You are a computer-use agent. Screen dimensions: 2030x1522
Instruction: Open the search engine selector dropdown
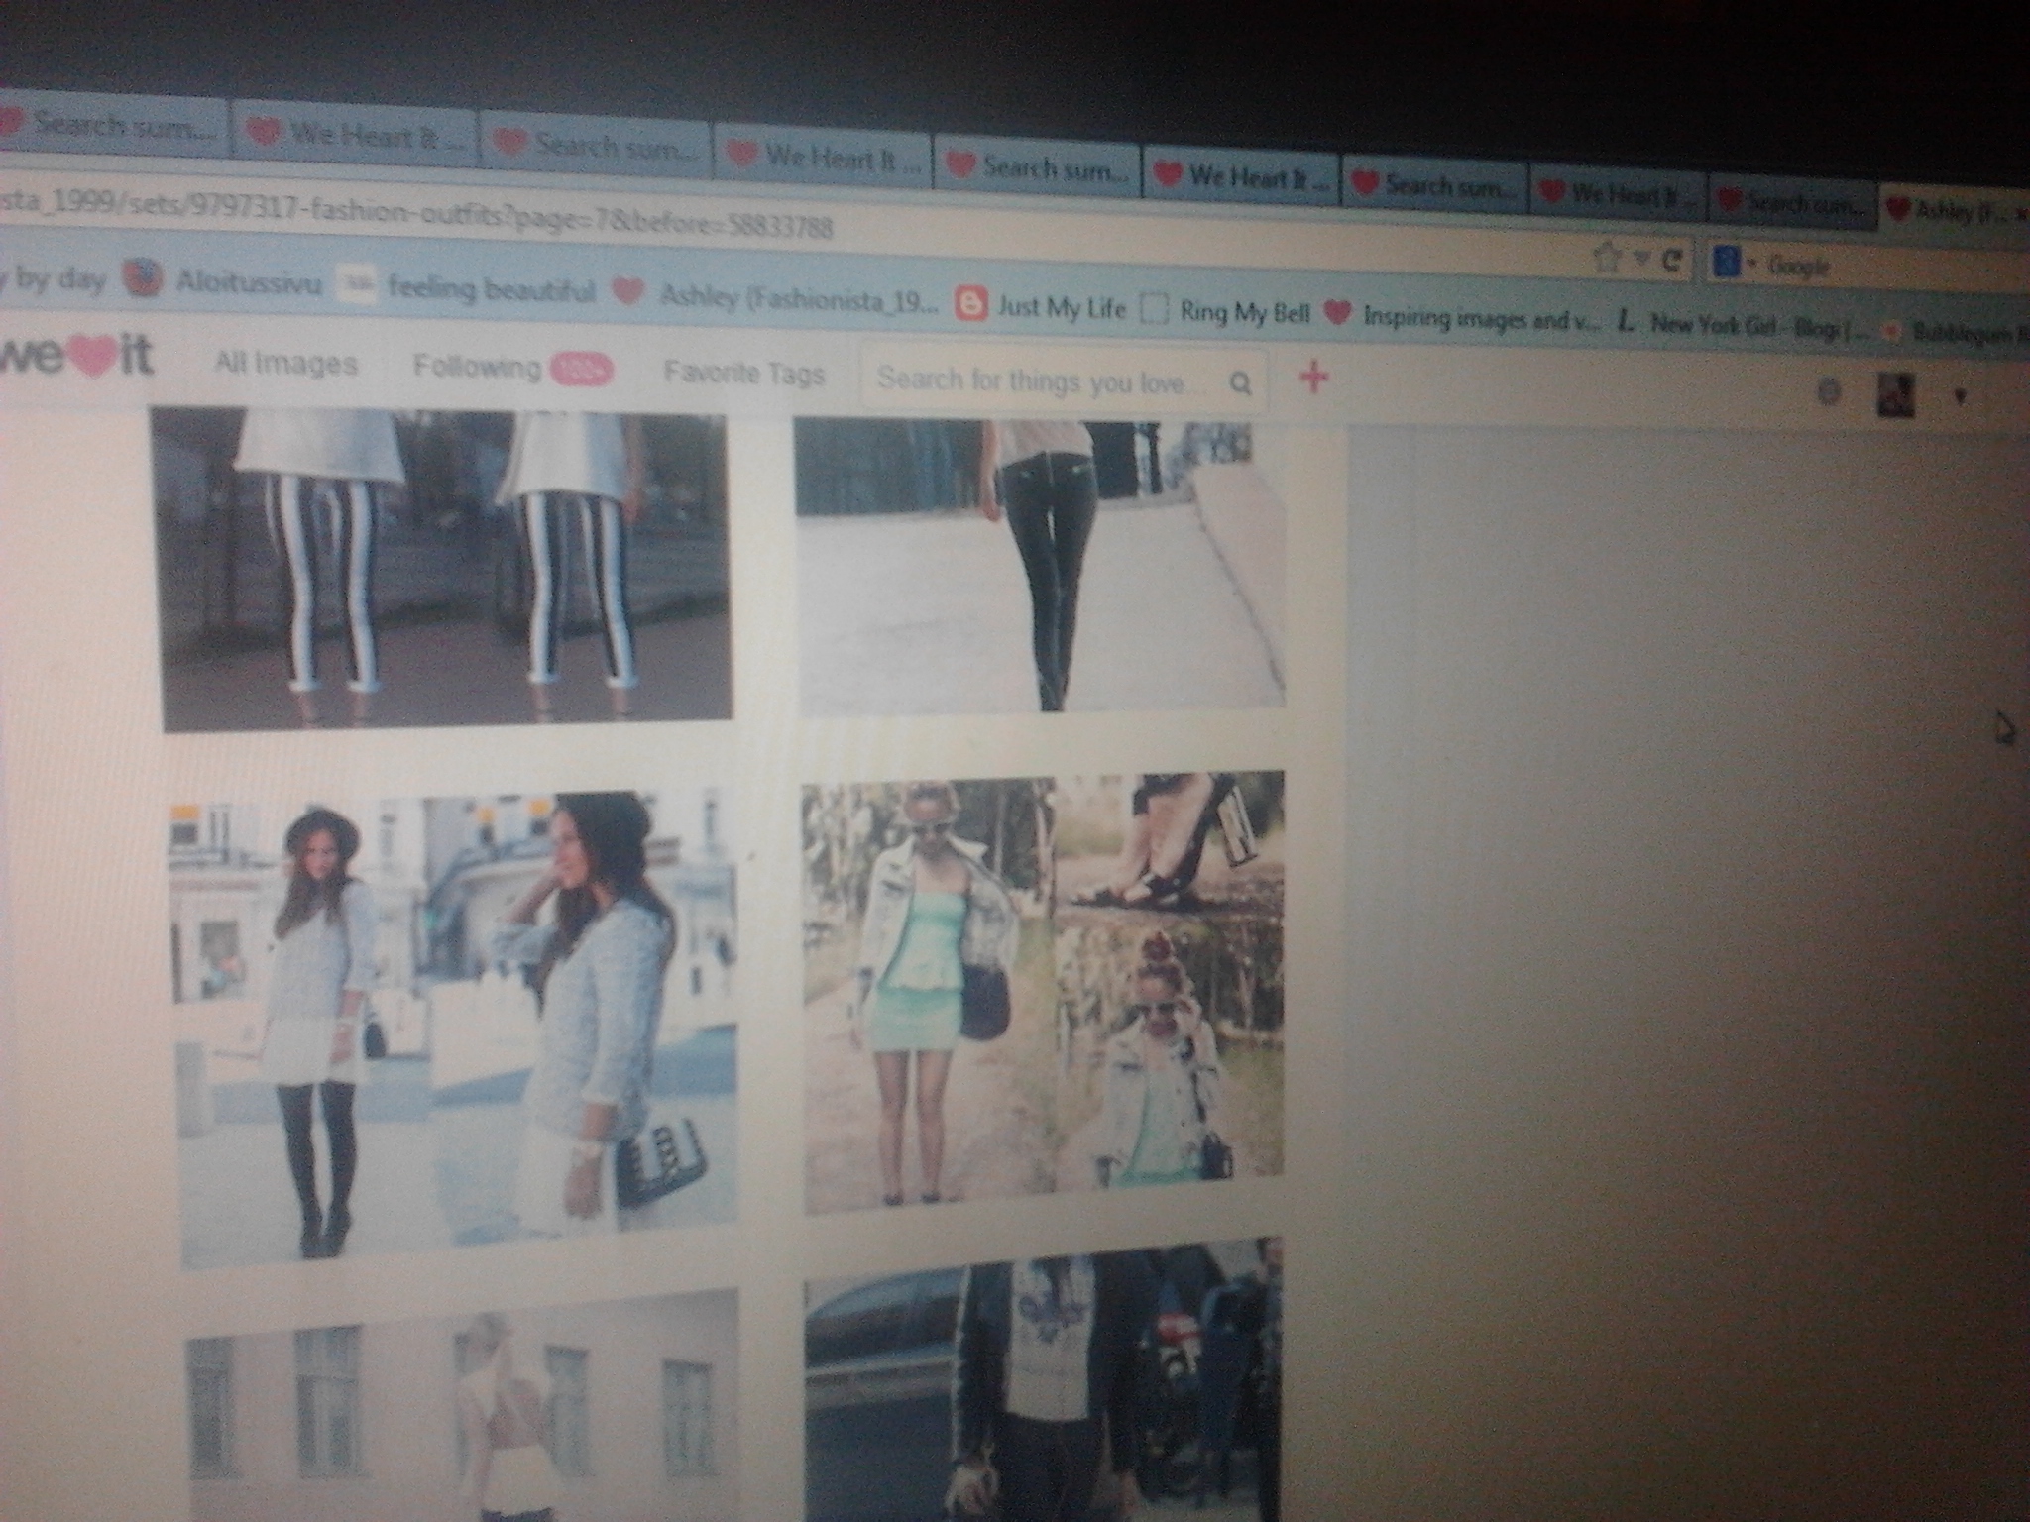pyautogui.click(x=1736, y=264)
